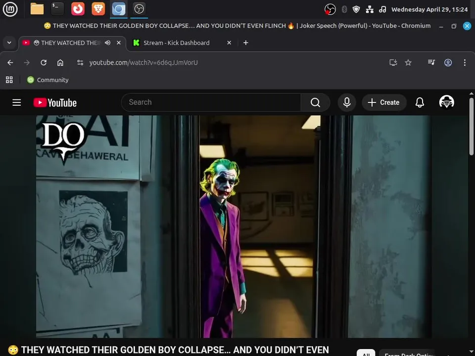Open the Linux Mint start menu
475x356 pixels.
pyautogui.click(x=10, y=9)
